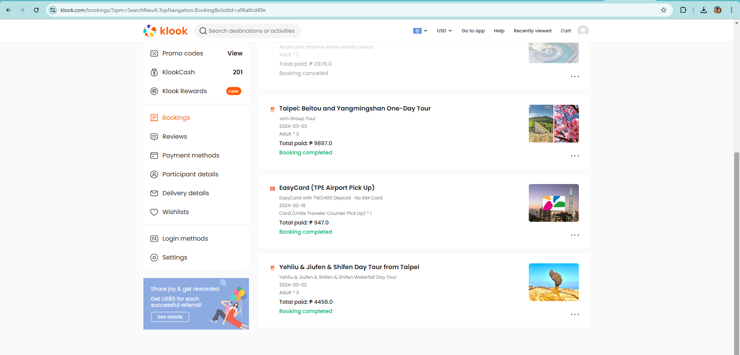Click the browser address bar URL
The width and height of the screenshot is (740, 355).
[163, 10]
